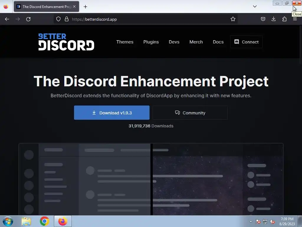
Task: Go to the Devs section
Action: pyautogui.click(x=174, y=42)
